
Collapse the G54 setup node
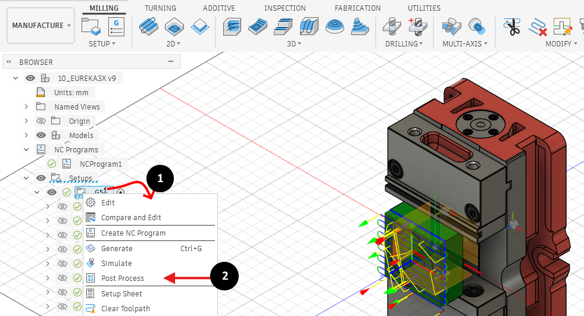coord(37,192)
